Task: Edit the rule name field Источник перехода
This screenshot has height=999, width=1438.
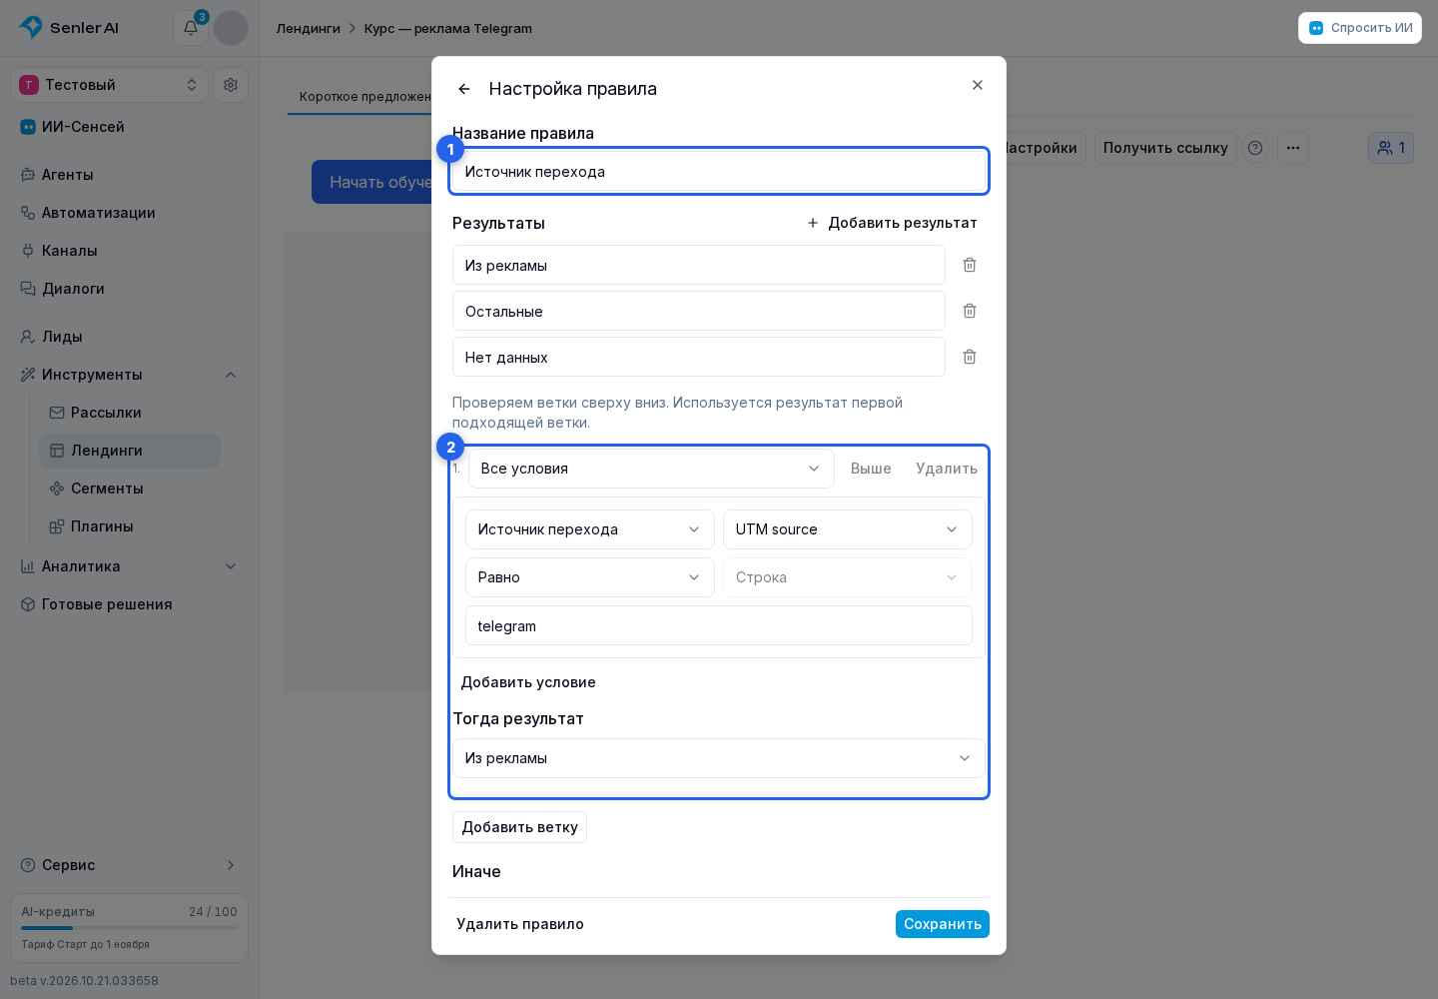Action: click(x=719, y=171)
